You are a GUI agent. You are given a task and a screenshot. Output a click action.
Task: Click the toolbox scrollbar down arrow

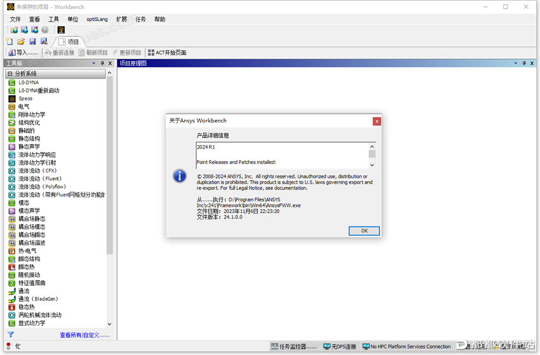tap(109, 324)
